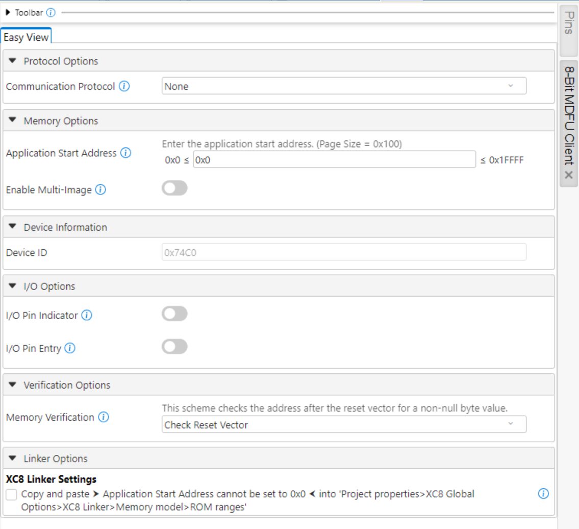This screenshot has height=529, width=579.
Task: Open Communication Protocol dropdown
Action: [344, 86]
